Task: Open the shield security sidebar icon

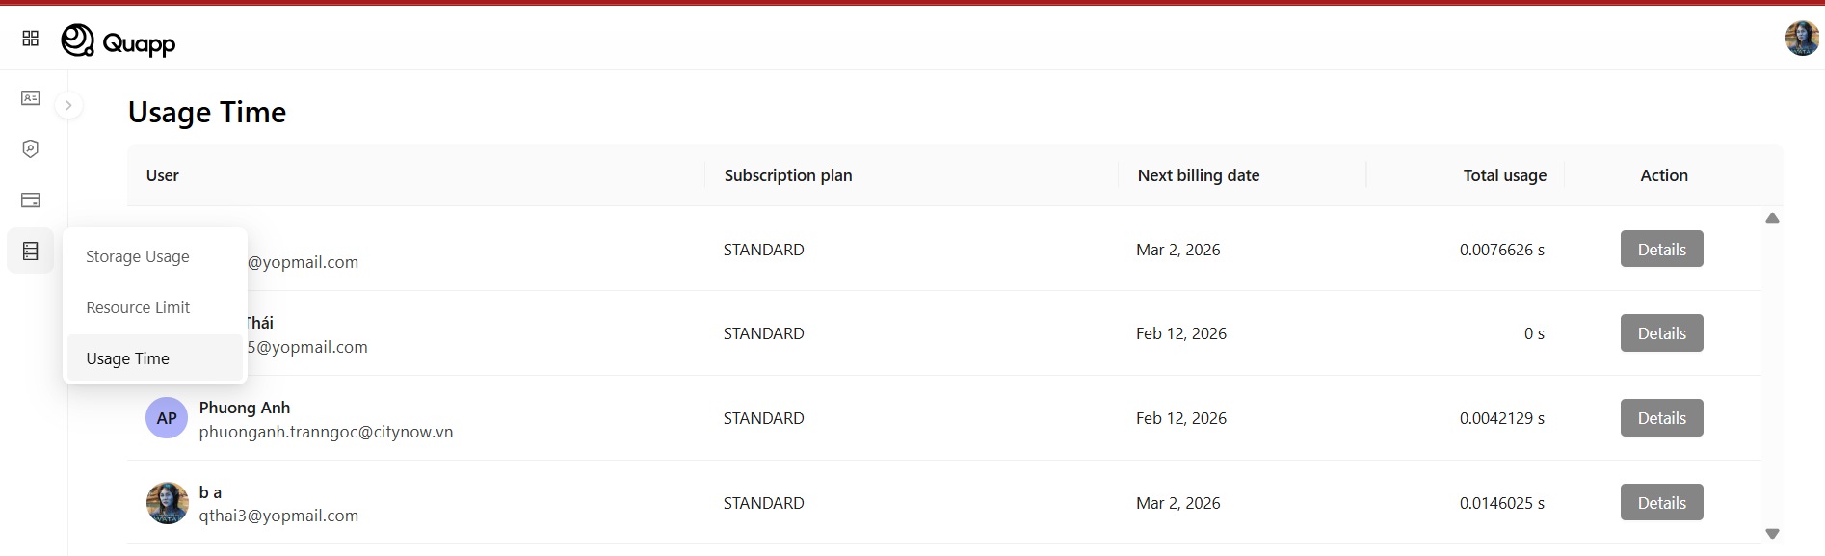Action: [31, 149]
